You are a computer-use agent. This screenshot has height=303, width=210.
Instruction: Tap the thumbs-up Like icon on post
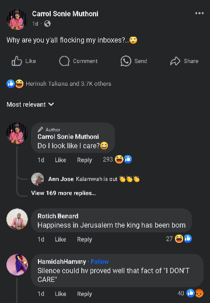[x=16, y=61]
